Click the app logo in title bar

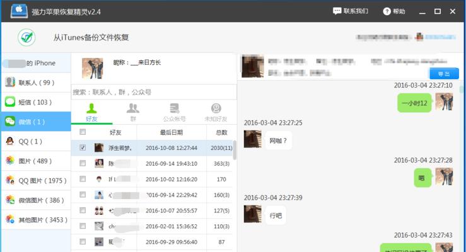(19, 11)
